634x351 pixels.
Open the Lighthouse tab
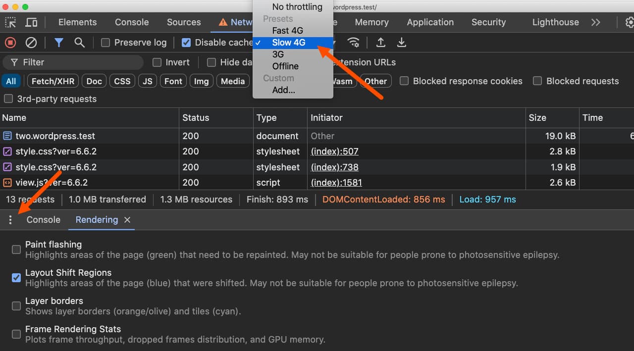(x=555, y=22)
